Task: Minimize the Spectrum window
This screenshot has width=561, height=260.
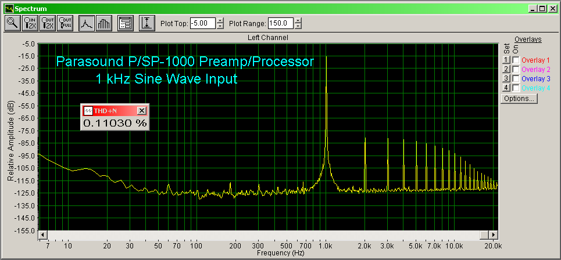Action: coord(534,9)
